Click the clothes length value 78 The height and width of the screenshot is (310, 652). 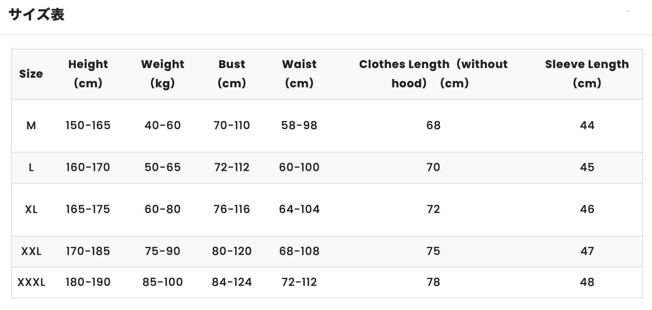433,282
